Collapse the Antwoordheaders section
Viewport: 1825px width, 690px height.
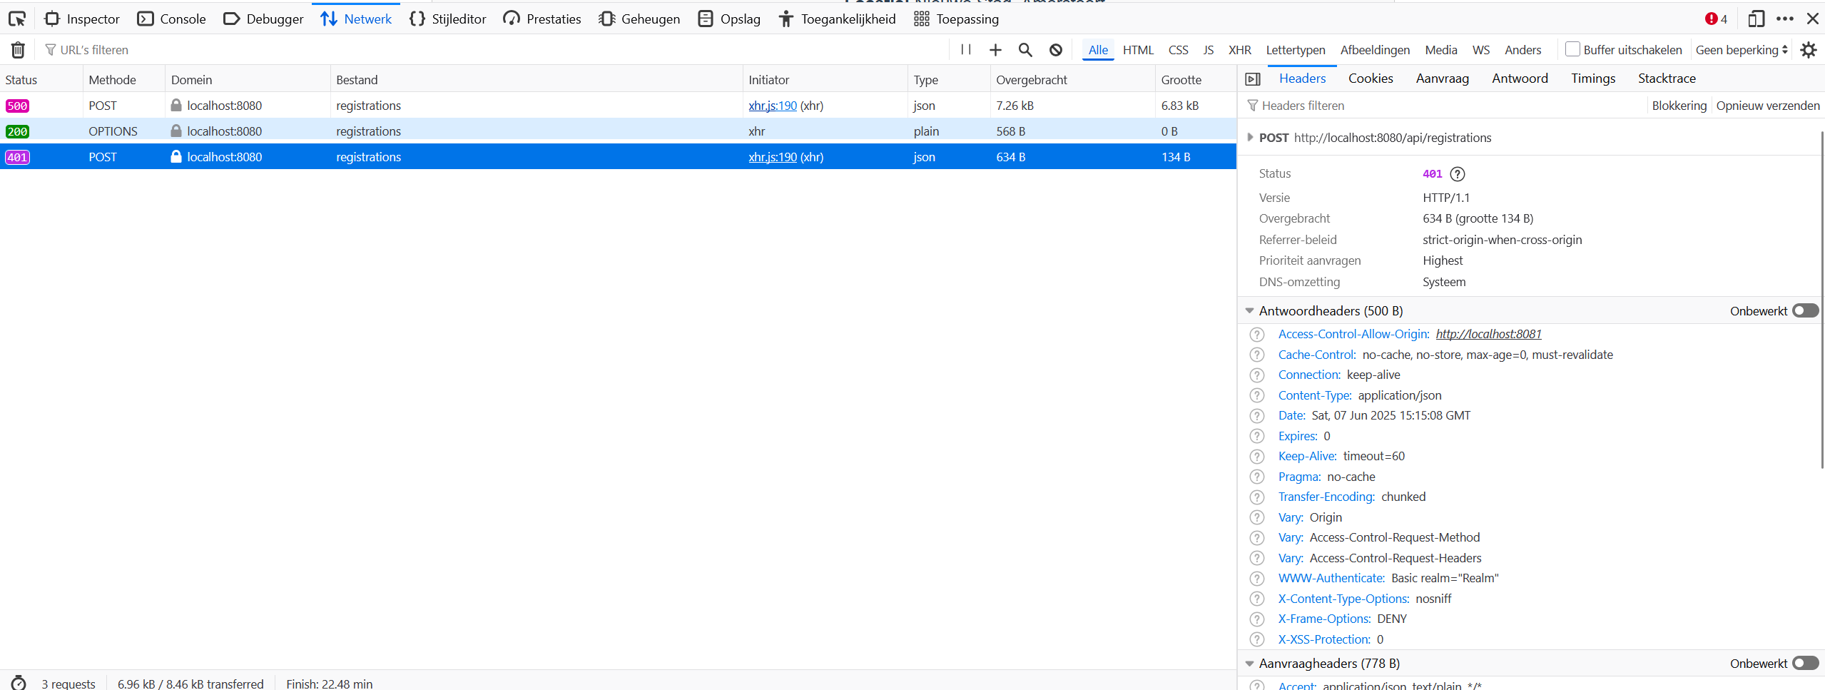(1249, 311)
